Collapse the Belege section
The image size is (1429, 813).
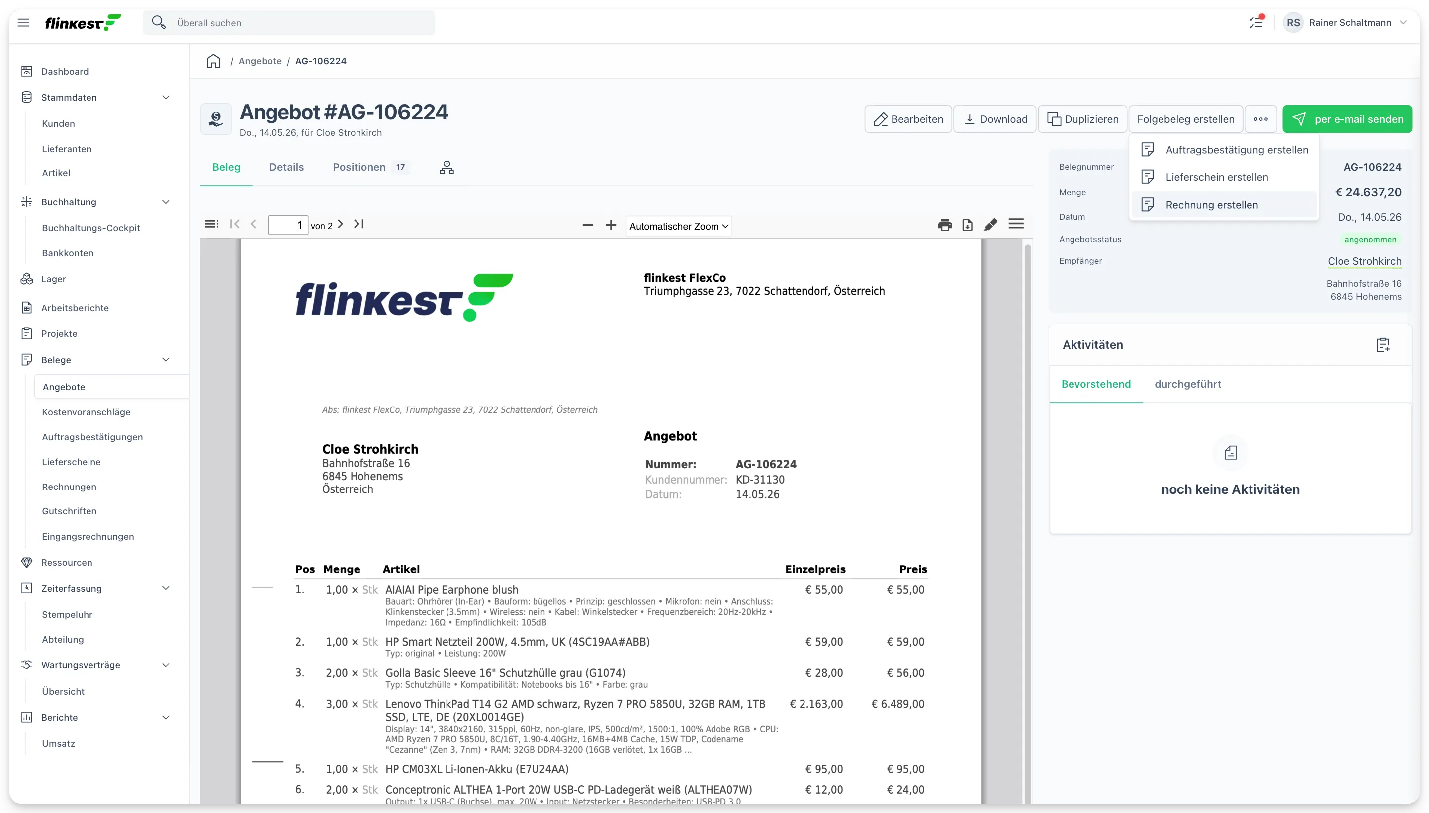coord(166,360)
